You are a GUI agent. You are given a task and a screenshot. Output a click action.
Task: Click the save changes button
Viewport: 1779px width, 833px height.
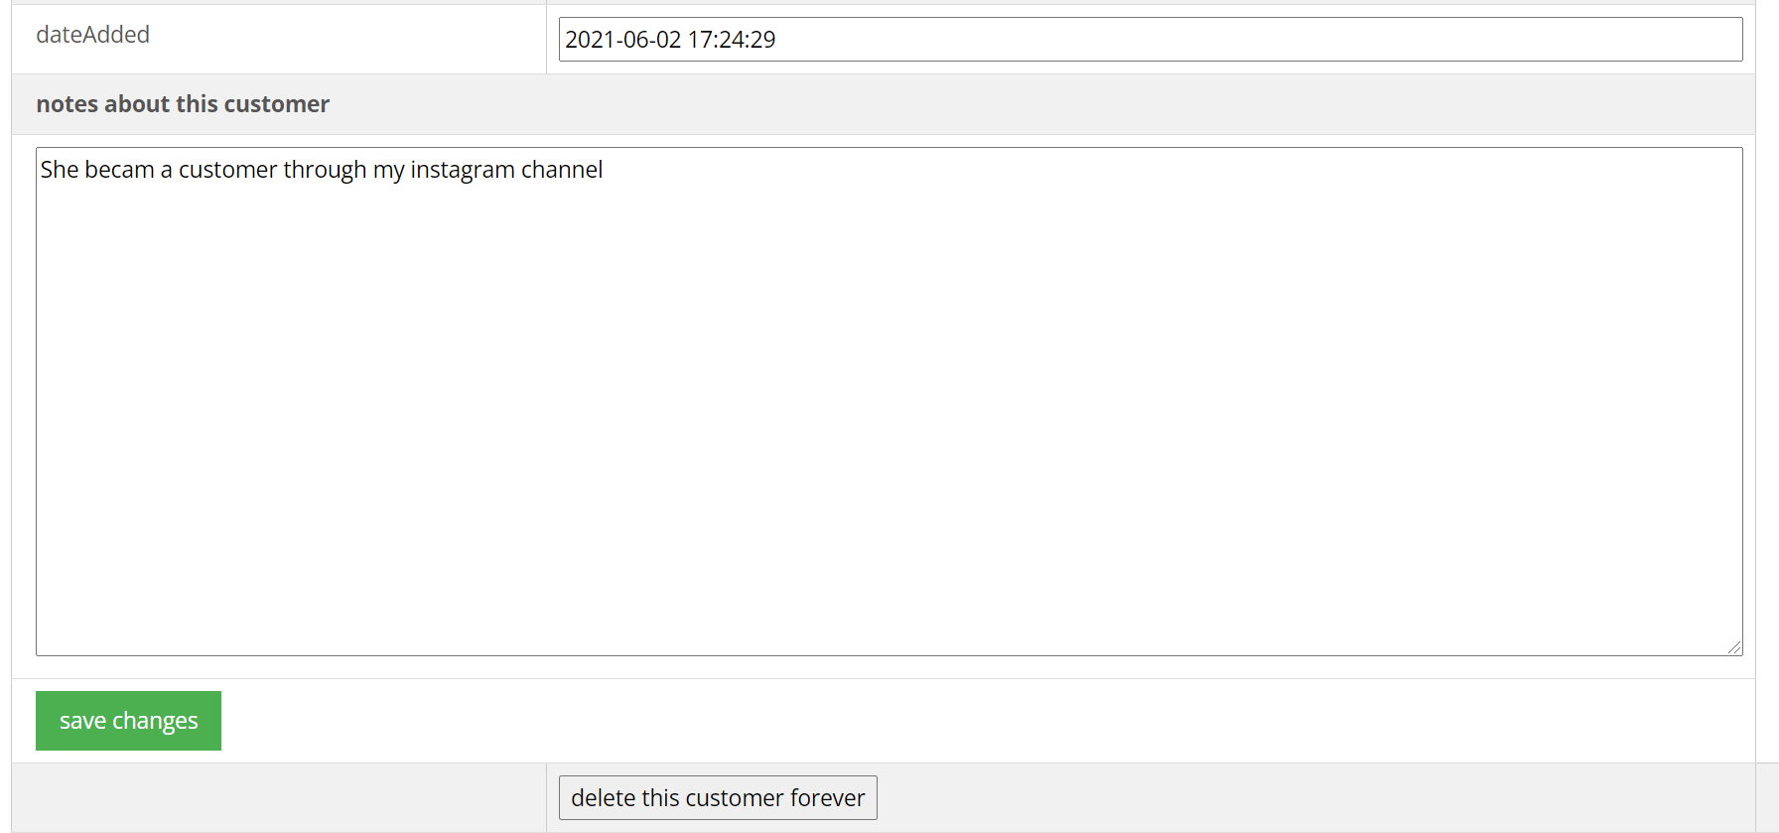pos(128,721)
